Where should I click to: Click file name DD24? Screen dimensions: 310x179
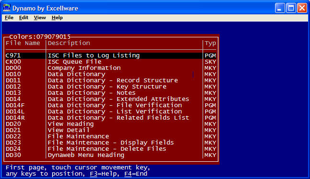click(13, 149)
